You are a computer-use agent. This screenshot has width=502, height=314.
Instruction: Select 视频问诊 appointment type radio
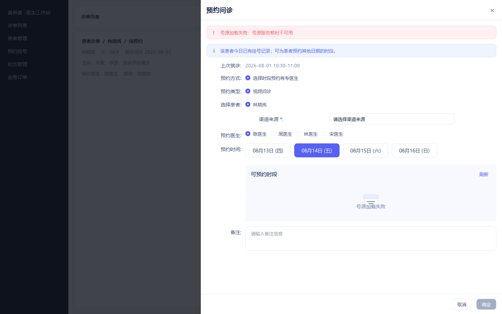248,91
